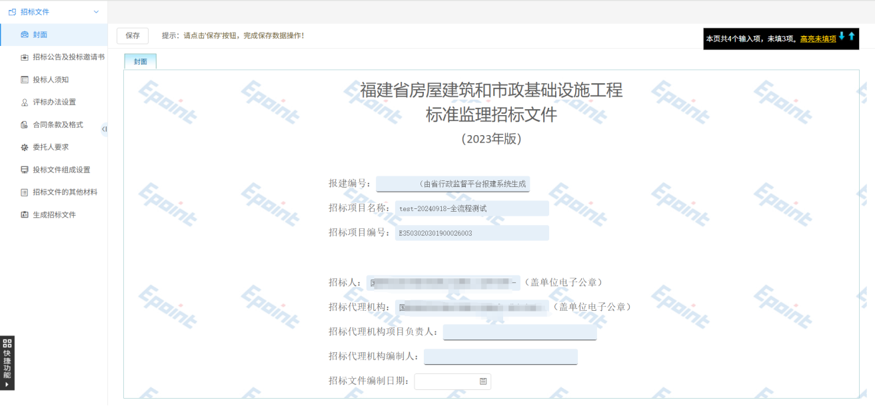Select the 投标人须知 list icon
The image size is (875, 406).
[25, 80]
